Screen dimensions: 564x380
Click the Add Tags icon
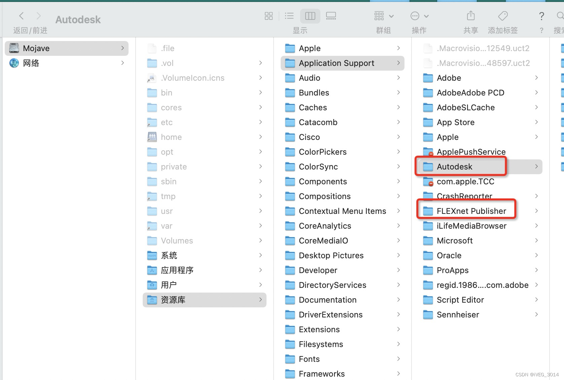tap(503, 16)
